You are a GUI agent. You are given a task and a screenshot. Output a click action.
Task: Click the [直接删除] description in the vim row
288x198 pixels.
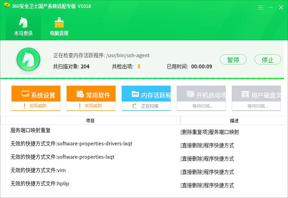tap(207, 172)
